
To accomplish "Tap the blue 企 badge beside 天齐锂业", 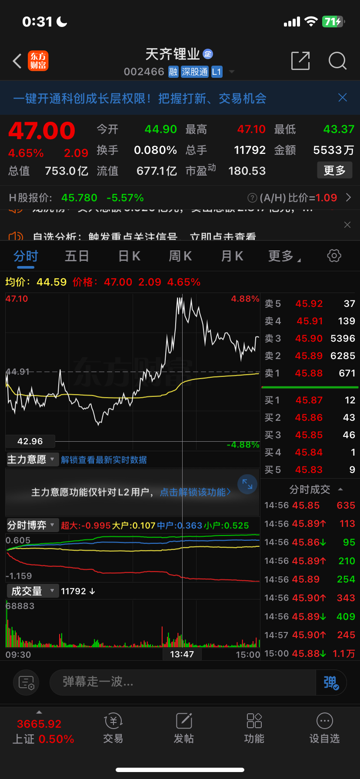I will [x=208, y=54].
